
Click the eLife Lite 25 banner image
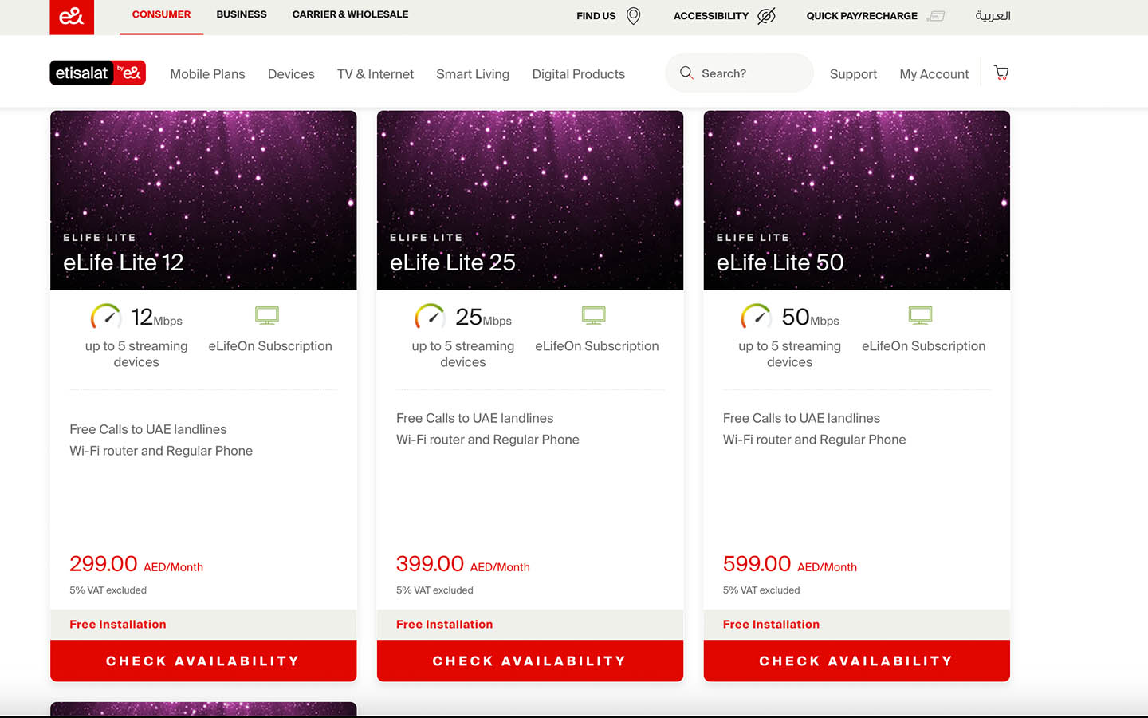pos(530,199)
